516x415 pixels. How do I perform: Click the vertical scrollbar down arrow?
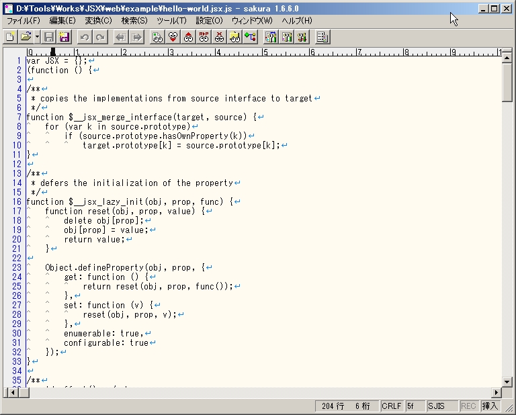(x=507, y=382)
